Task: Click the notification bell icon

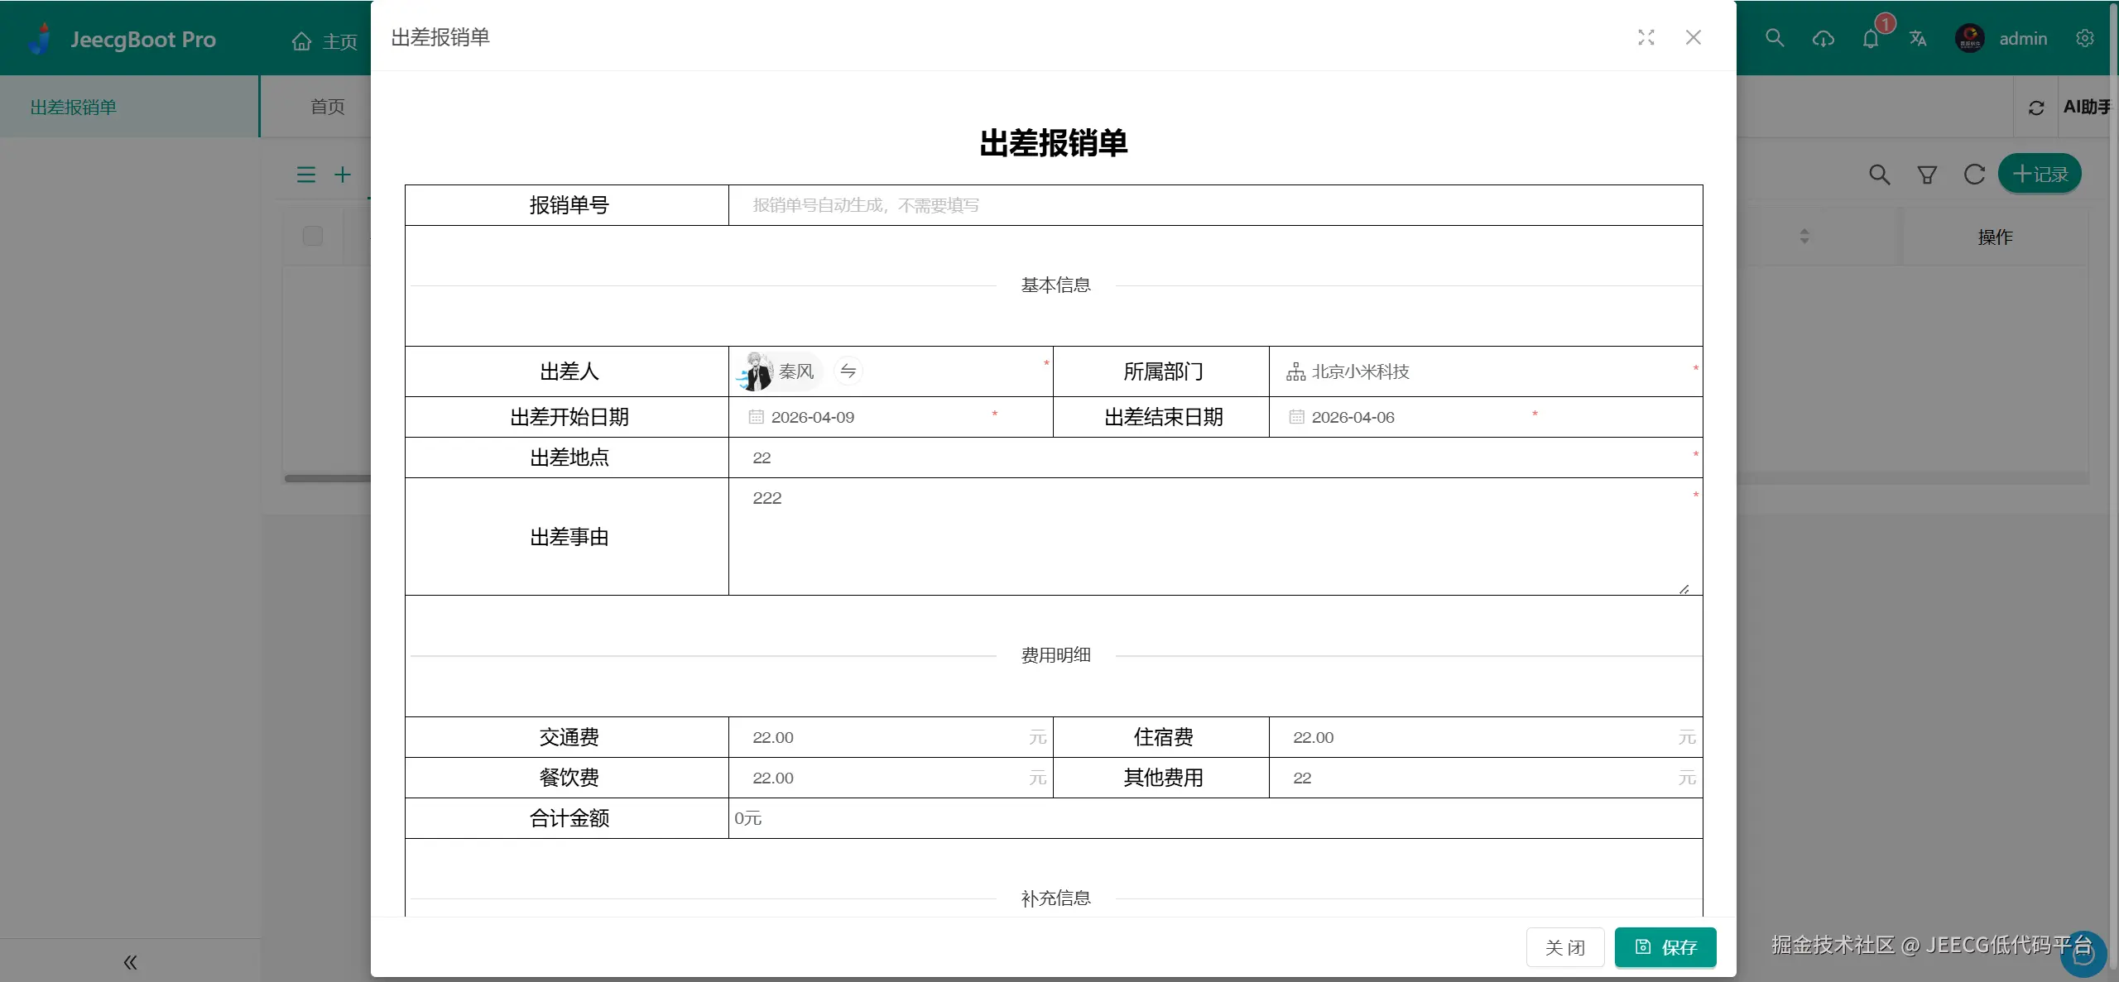Action: (1871, 39)
